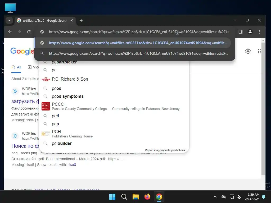Open the Google apps grid

(259, 51)
